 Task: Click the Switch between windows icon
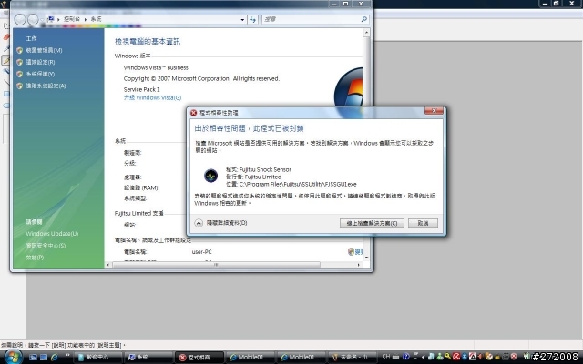44,357
